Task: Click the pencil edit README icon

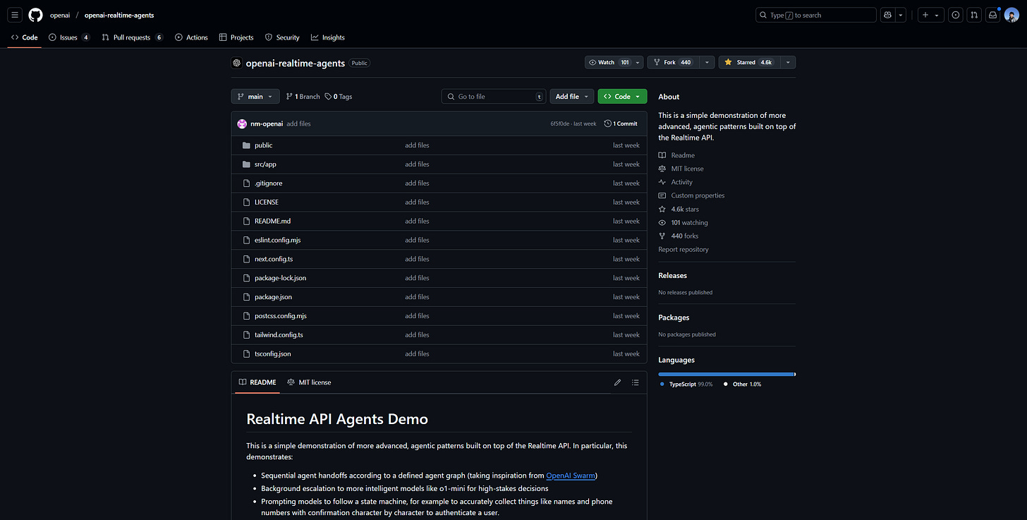Action: (617, 382)
